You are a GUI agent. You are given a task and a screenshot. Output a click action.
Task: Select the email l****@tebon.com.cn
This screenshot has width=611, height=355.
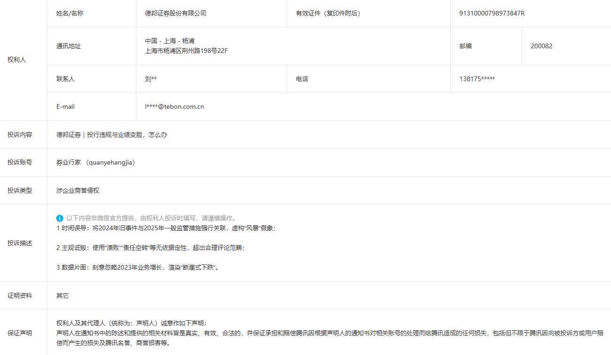[x=174, y=106]
